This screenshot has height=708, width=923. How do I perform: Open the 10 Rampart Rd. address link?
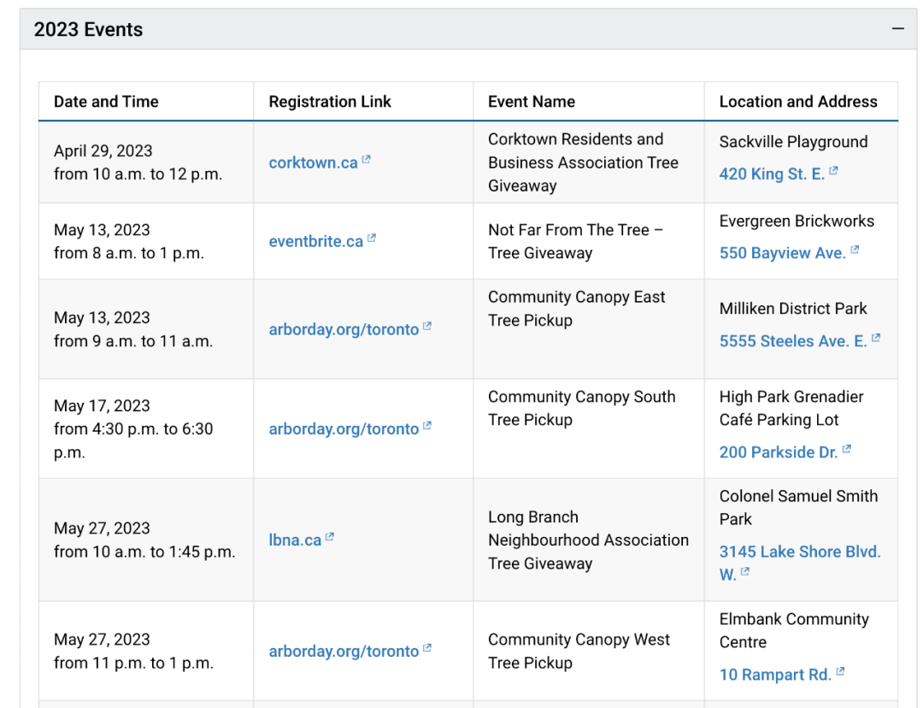pos(775,675)
